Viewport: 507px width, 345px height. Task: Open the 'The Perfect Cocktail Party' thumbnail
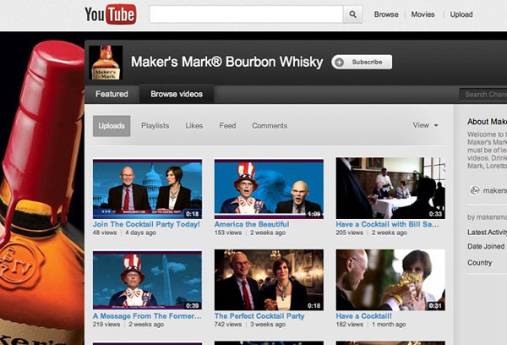pos(269,280)
